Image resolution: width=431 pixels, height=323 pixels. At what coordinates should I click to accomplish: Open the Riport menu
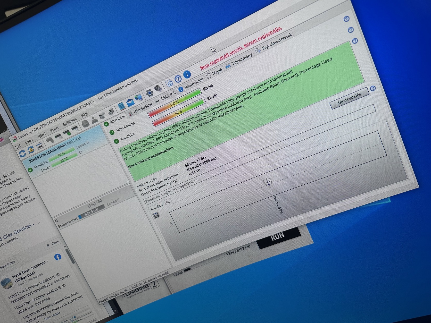[54, 129]
